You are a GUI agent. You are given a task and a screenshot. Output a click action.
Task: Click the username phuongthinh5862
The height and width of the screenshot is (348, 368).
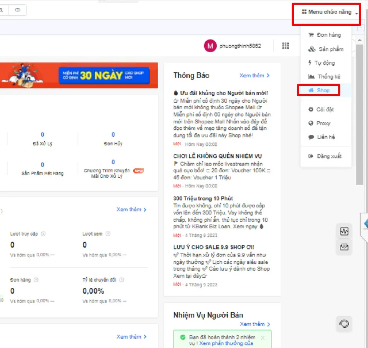tap(240, 46)
